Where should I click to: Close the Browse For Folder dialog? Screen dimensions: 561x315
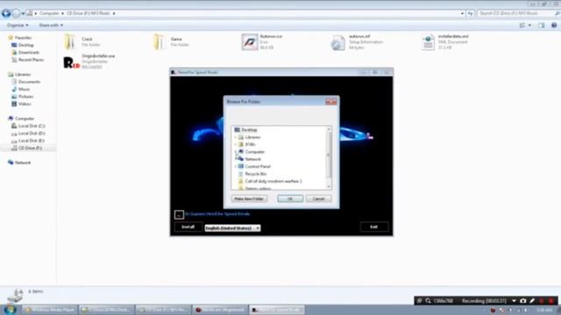click(x=331, y=101)
